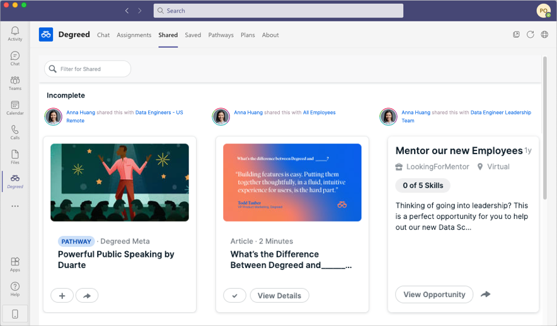Open the Calendar sidebar icon
557x326 pixels.
pyautogui.click(x=15, y=108)
